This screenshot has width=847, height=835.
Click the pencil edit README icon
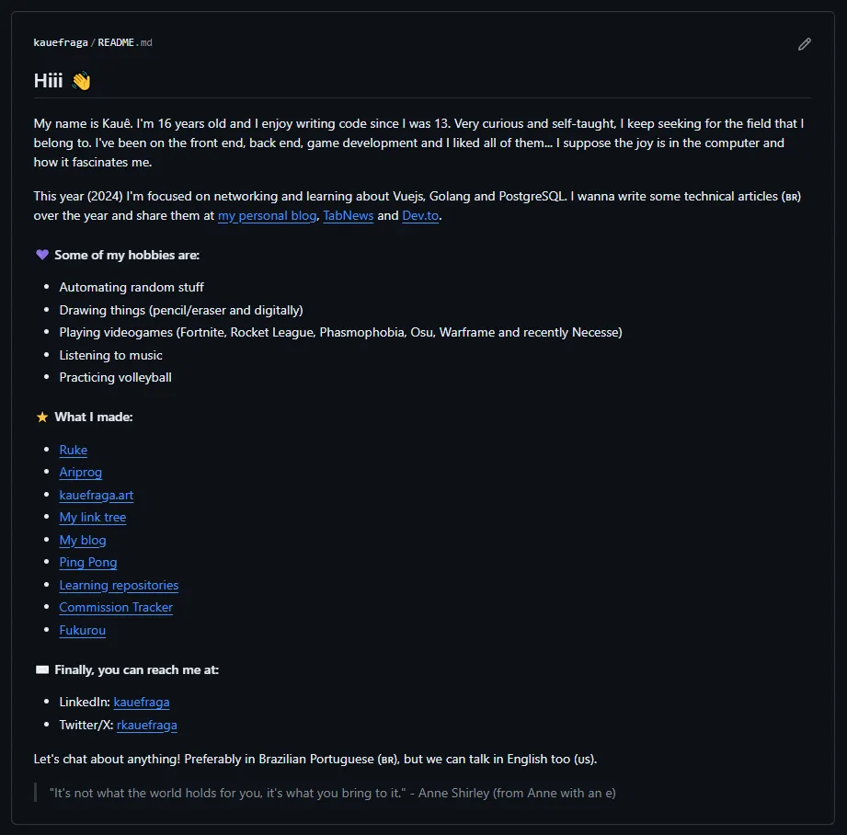(805, 44)
